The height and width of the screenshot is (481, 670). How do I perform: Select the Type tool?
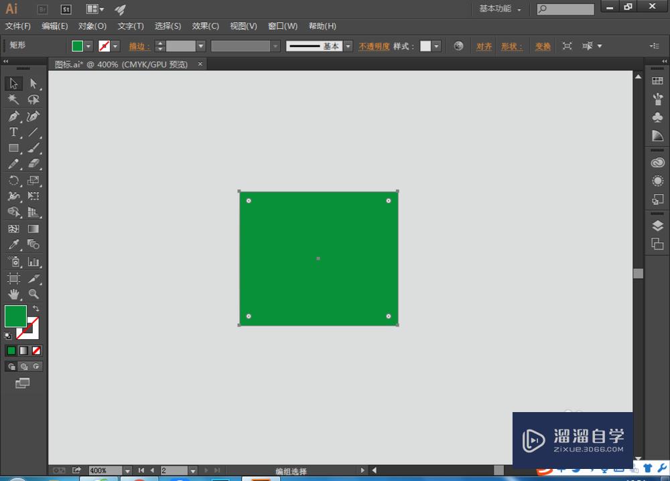(x=13, y=132)
